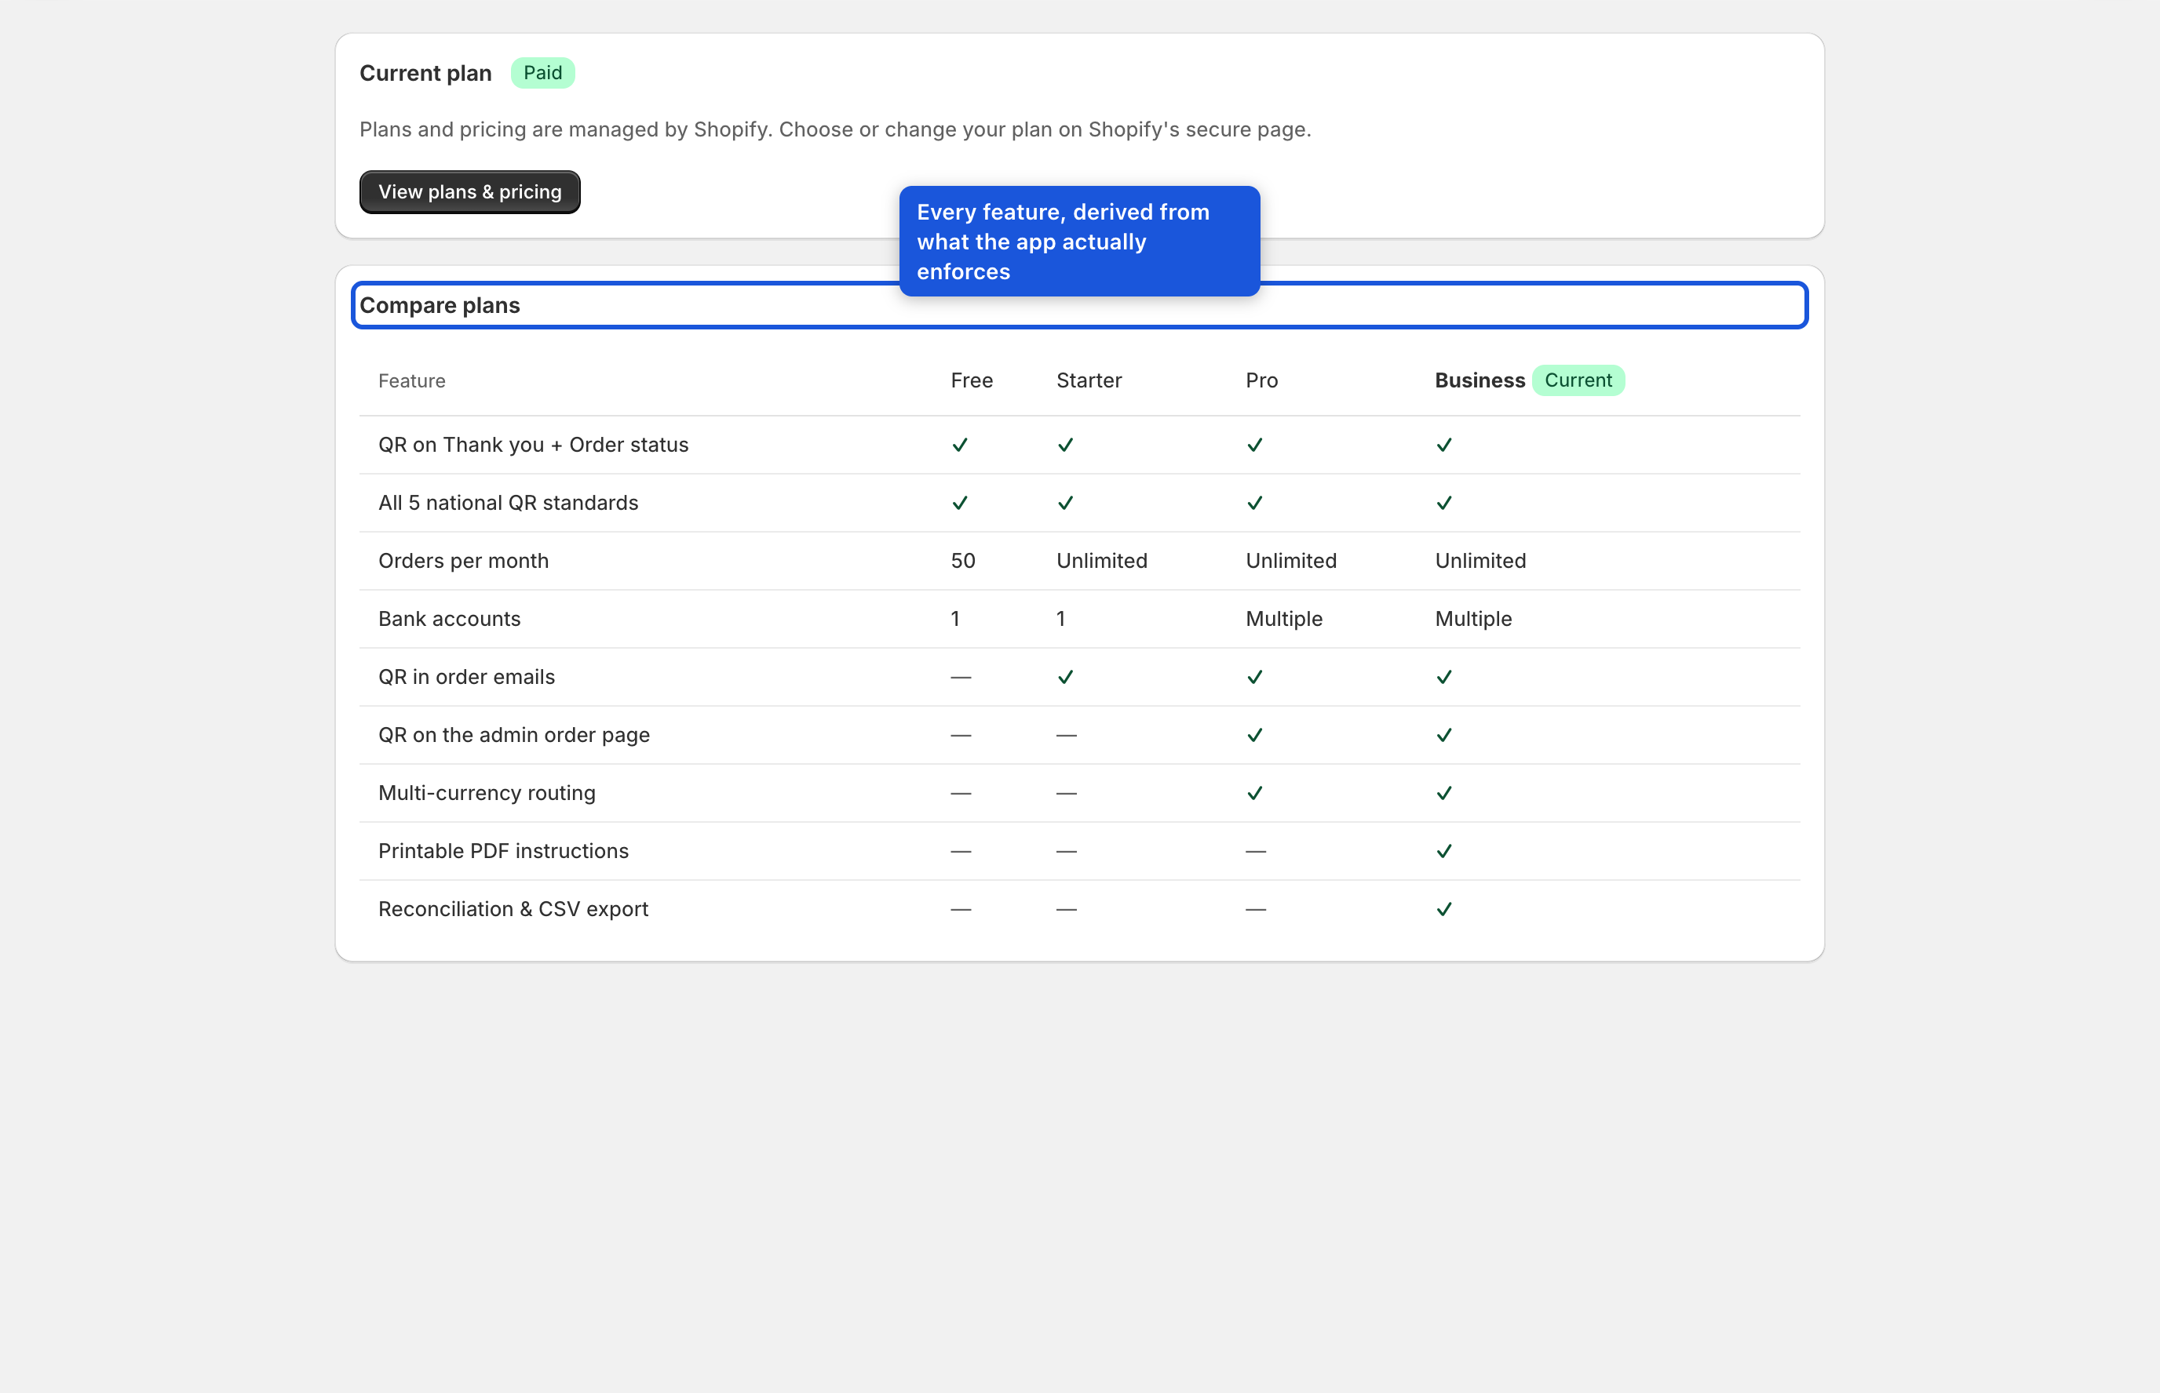Click the Business column header
2160x1393 pixels.
(1480, 381)
